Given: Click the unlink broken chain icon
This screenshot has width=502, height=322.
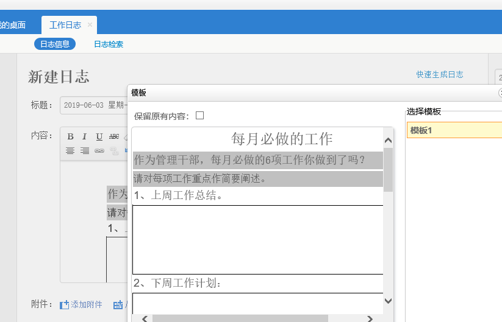Looking at the screenshot, I should point(114,150).
